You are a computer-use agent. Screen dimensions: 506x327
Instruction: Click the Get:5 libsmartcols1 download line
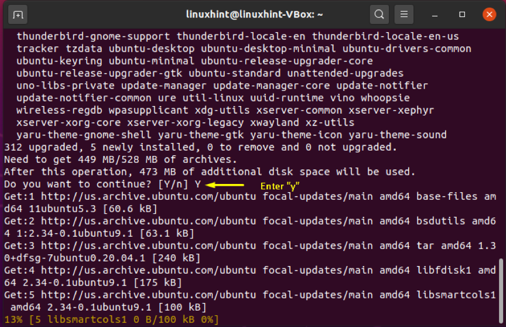[x=250, y=301]
